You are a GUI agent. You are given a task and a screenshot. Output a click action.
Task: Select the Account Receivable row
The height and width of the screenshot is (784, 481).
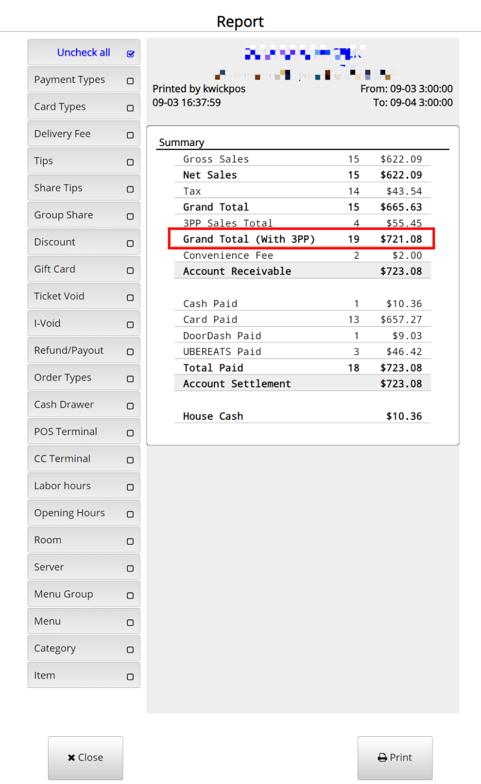[x=302, y=271]
